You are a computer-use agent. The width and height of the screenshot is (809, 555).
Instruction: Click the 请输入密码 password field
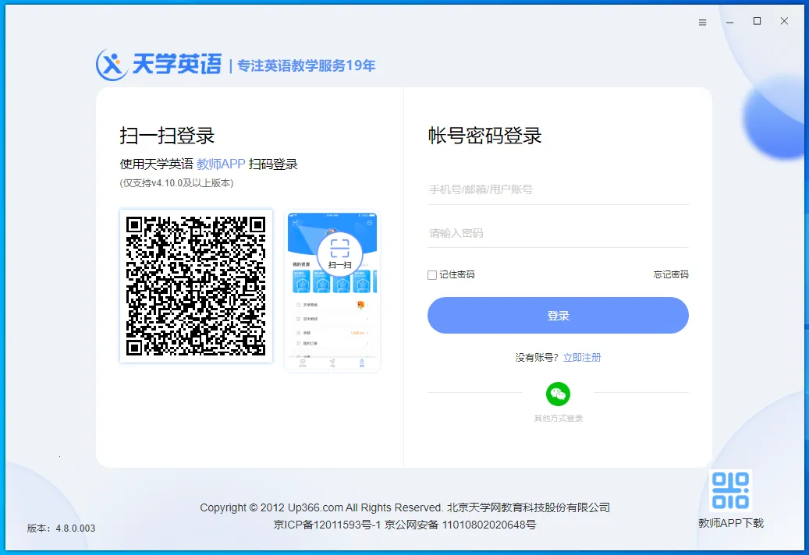[x=558, y=232]
